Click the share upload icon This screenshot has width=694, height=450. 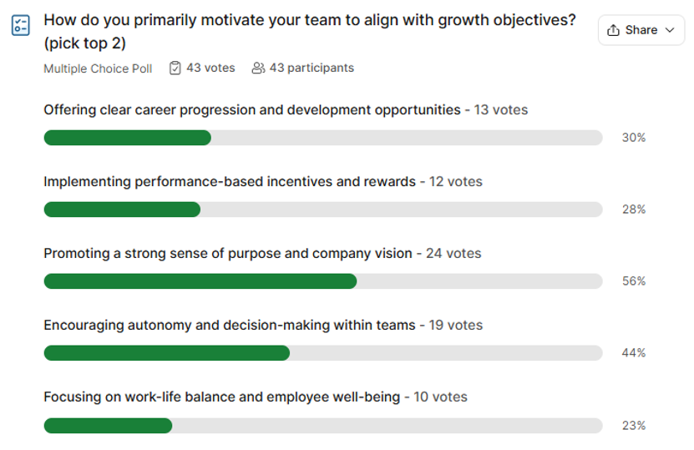[x=614, y=30]
